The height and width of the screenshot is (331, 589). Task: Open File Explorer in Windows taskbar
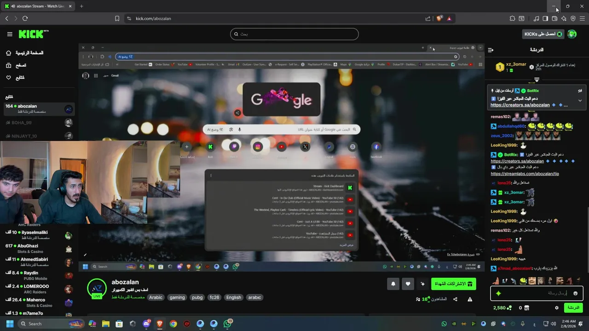tap(106, 324)
